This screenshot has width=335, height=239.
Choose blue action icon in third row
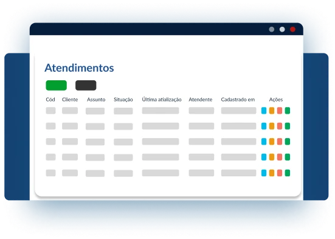[264, 141]
